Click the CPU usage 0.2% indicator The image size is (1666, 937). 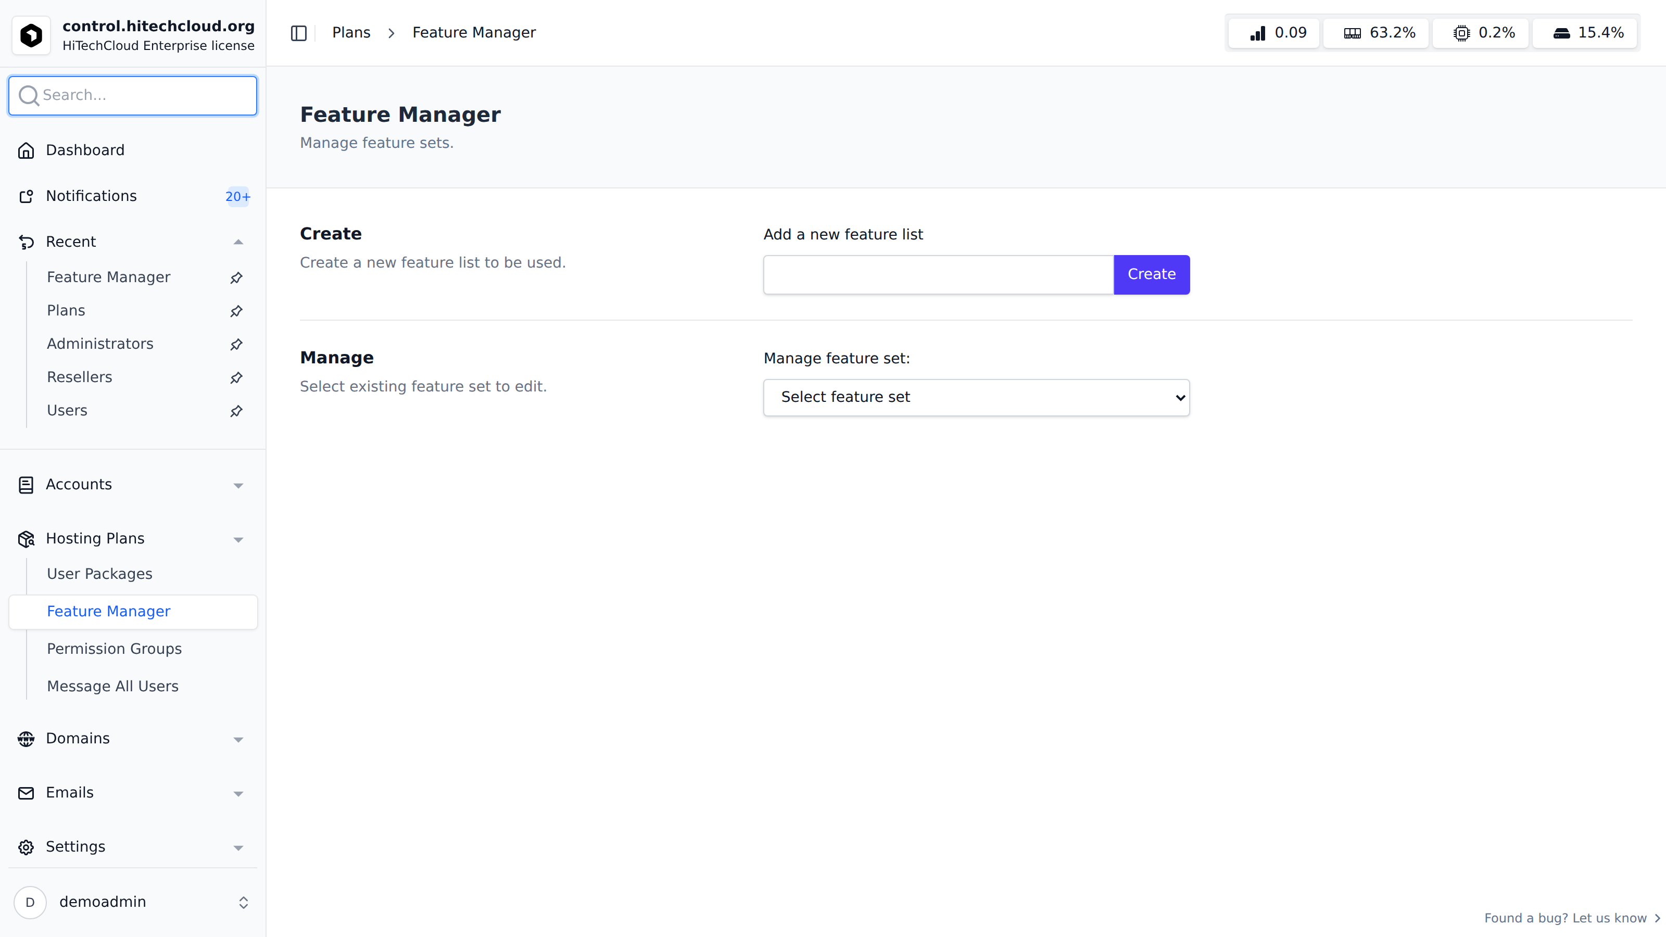click(1481, 33)
